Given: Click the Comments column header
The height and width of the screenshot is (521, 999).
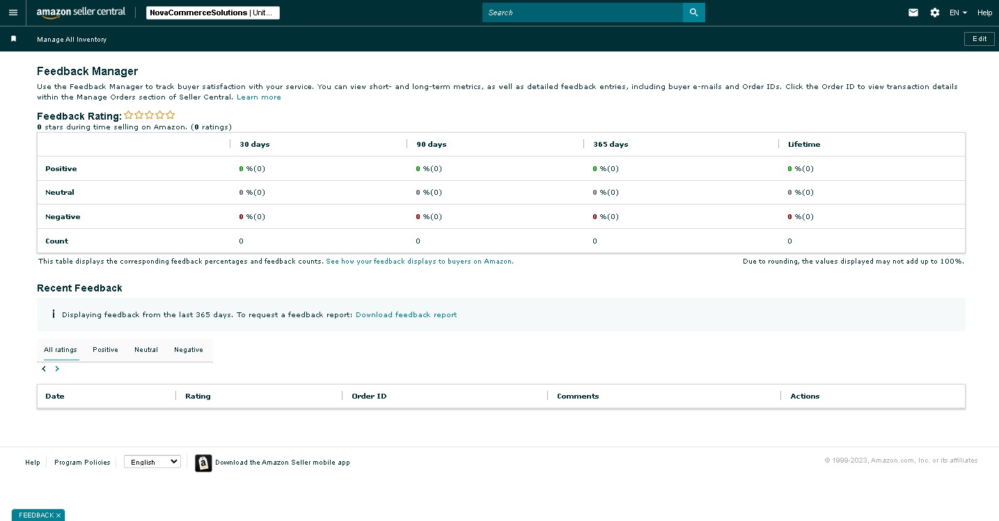Looking at the screenshot, I should pos(578,396).
